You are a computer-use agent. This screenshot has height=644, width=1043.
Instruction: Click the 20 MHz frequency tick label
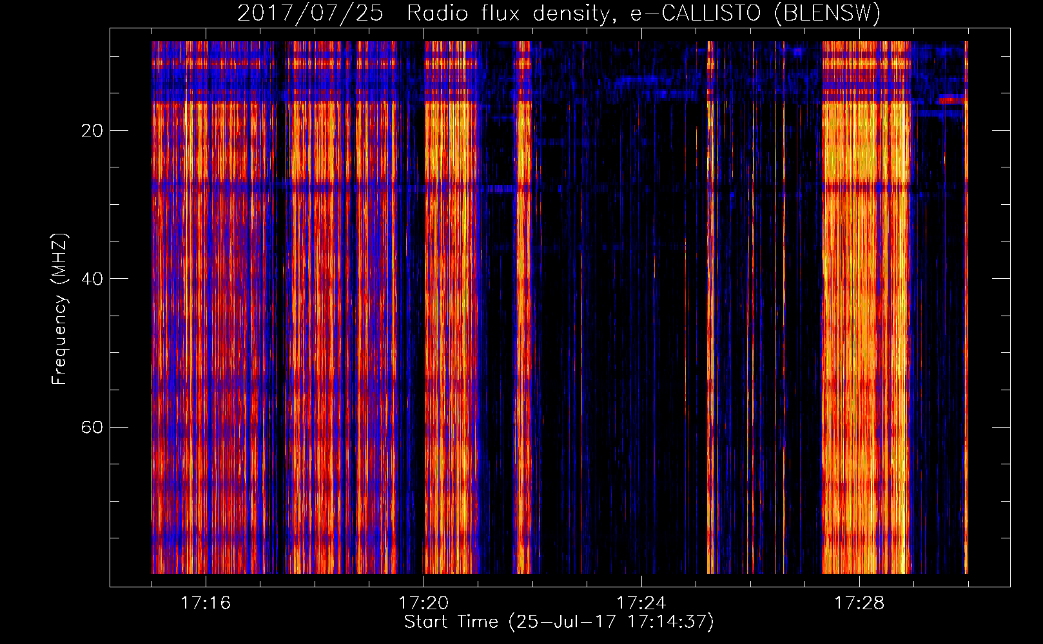coord(92,131)
